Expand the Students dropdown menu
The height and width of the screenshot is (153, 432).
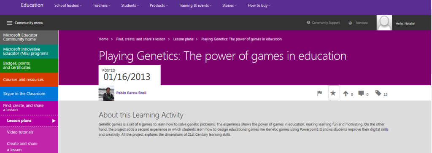pyautogui.click(x=130, y=5)
